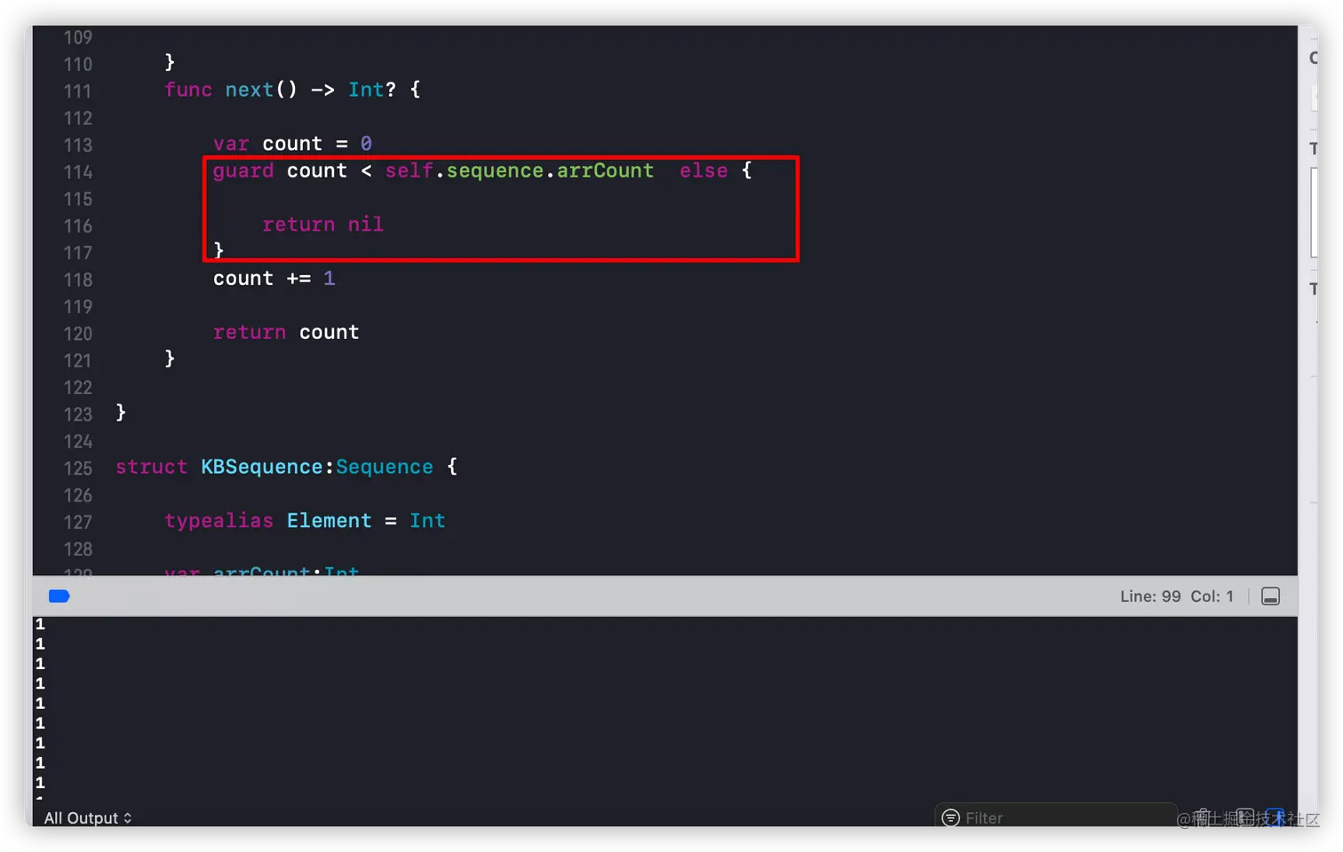Click line number 116 in the gutter
This screenshot has height=852, width=1343.
coord(77,226)
